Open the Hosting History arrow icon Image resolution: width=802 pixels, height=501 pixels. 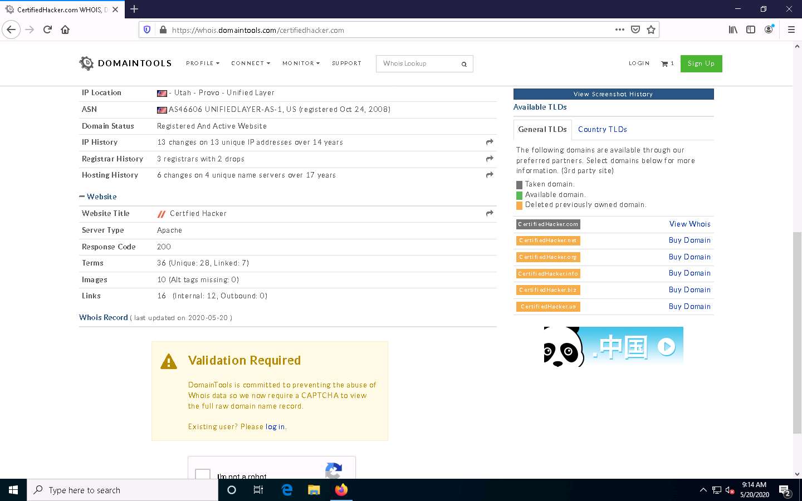pyautogui.click(x=490, y=175)
